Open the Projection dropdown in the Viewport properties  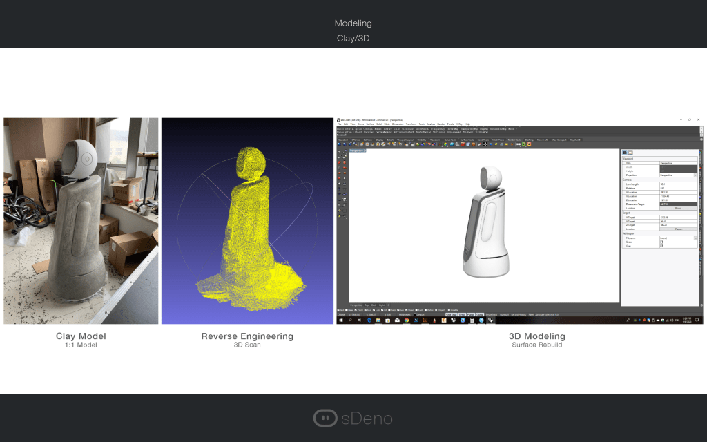coord(695,175)
